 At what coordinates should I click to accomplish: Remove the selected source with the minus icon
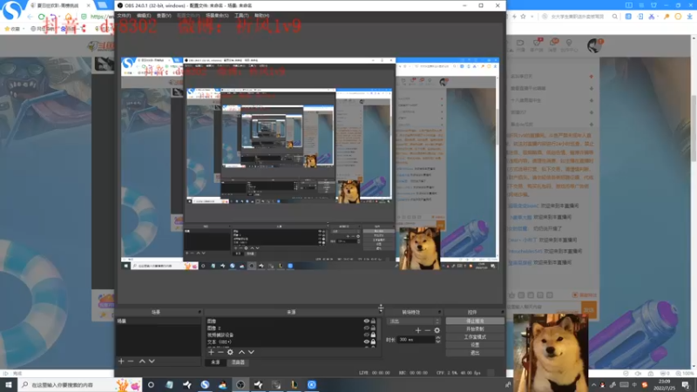pos(220,352)
